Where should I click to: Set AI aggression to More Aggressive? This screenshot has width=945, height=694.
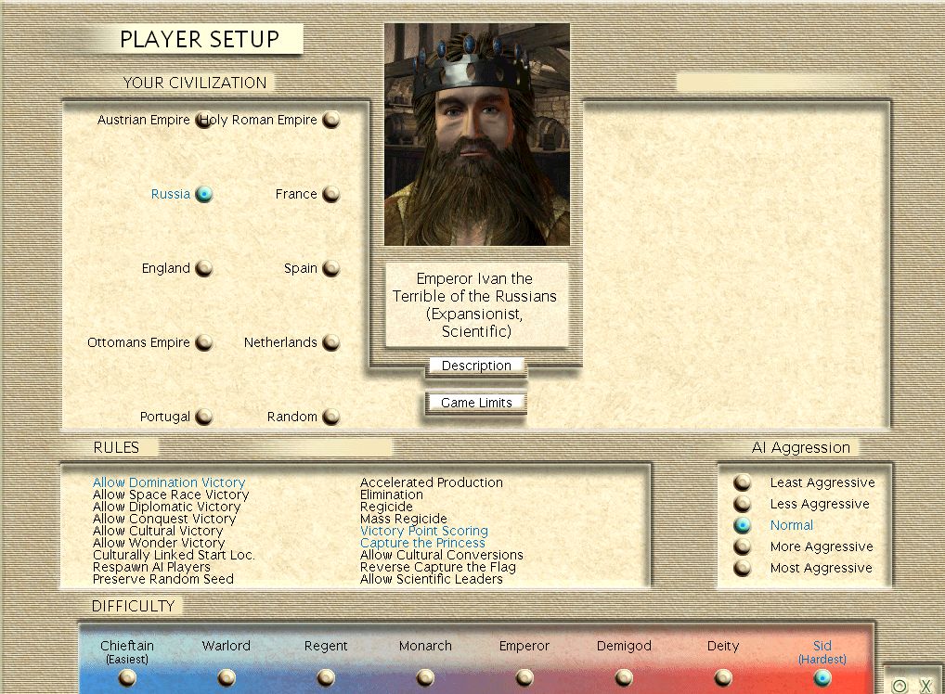tap(743, 546)
